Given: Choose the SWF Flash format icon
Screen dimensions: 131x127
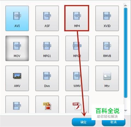Looking at the screenshot, I should tap(77, 106).
